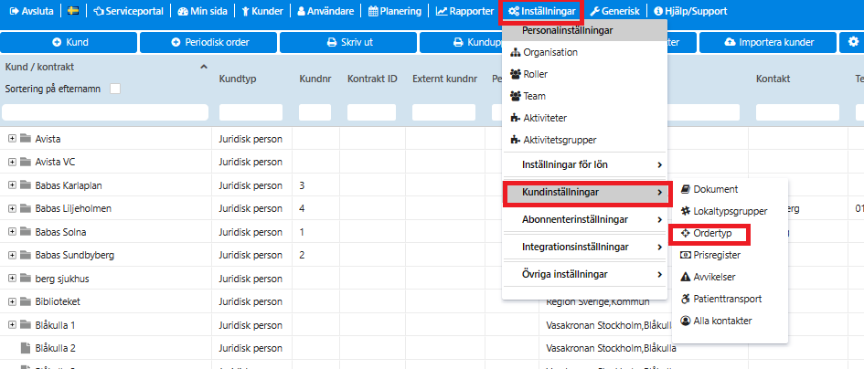Screen dimensions: 864x369
Task: Expand the Avista tree row
Action: 12,139
